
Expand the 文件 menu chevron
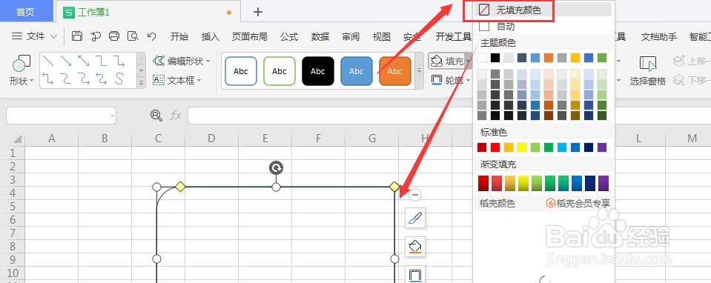click(53, 36)
